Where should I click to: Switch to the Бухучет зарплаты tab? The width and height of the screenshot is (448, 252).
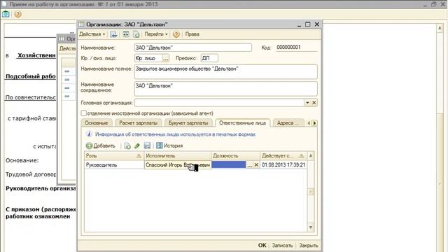[188, 123]
